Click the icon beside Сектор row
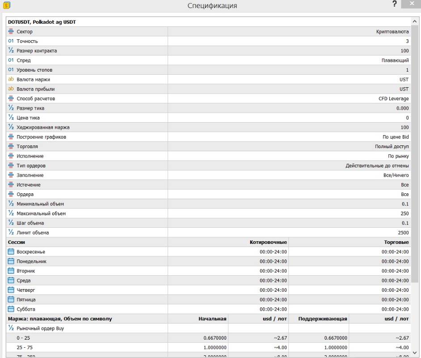The image size is (421, 358). [11, 32]
